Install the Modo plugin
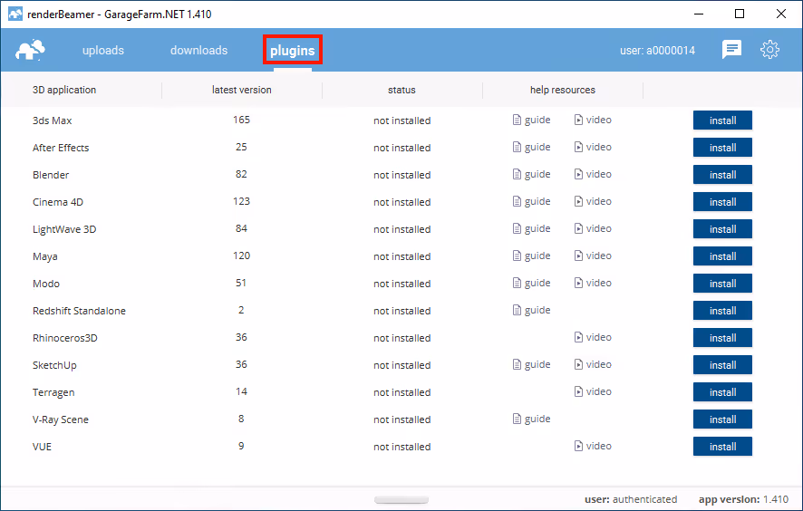The image size is (803, 511). [x=722, y=284]
